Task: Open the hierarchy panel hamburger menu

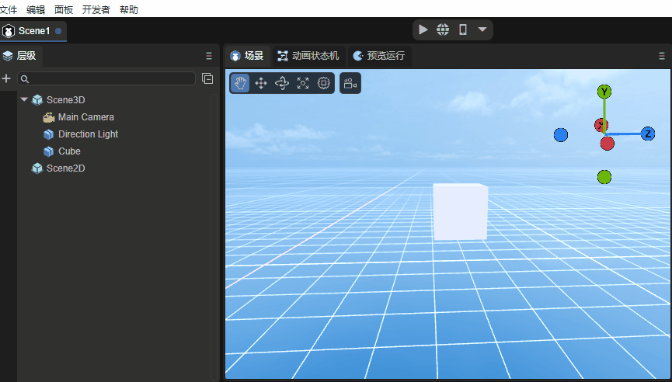Action: (208, 56)
